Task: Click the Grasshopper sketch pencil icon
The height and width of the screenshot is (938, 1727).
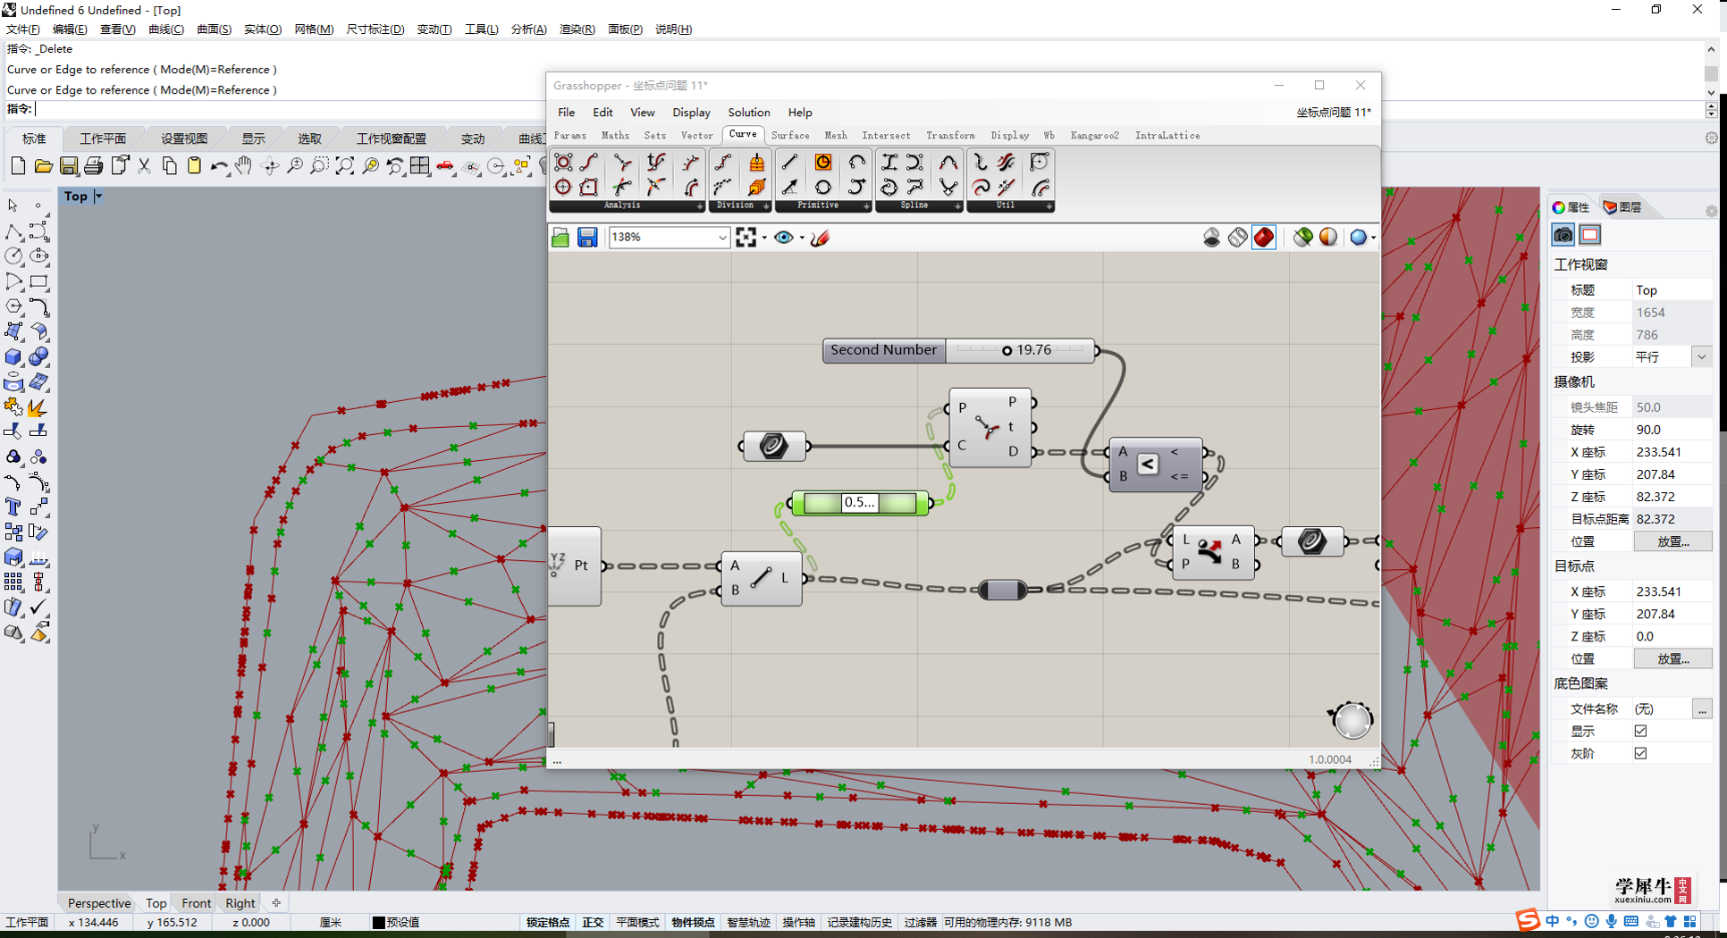Action: (820, 237)
